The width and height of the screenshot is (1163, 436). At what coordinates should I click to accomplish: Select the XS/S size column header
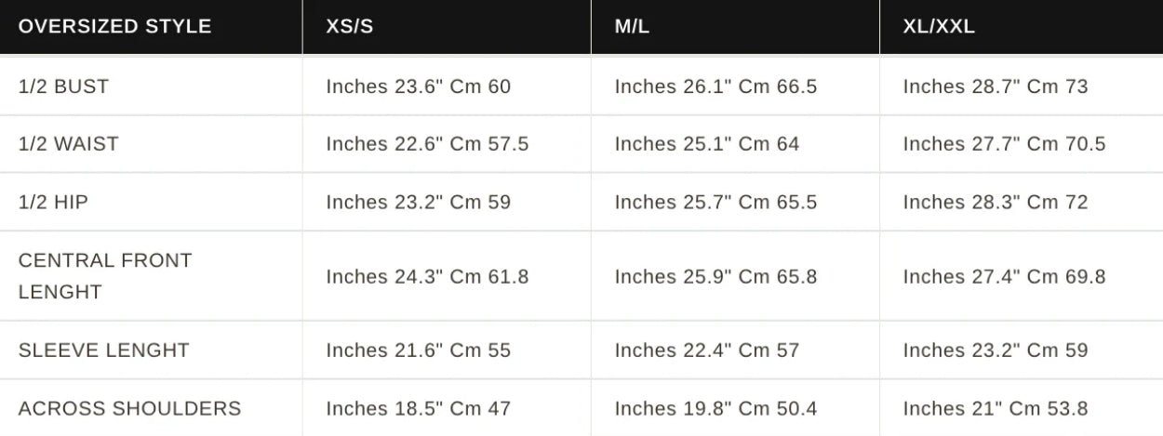350,26
